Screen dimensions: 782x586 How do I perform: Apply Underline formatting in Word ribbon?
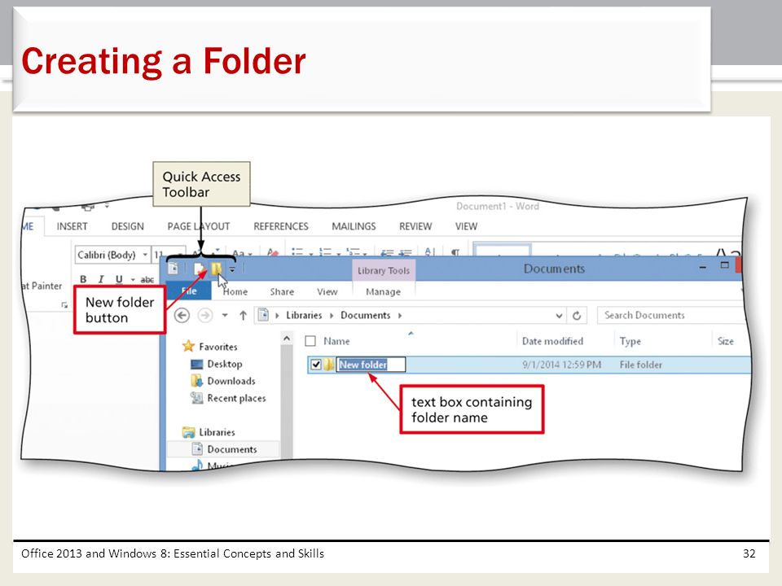[x=119, y=279]
